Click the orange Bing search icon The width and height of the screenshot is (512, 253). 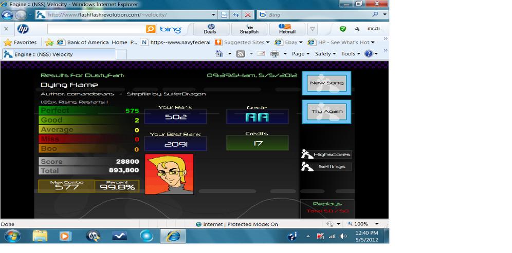point(151,29)
